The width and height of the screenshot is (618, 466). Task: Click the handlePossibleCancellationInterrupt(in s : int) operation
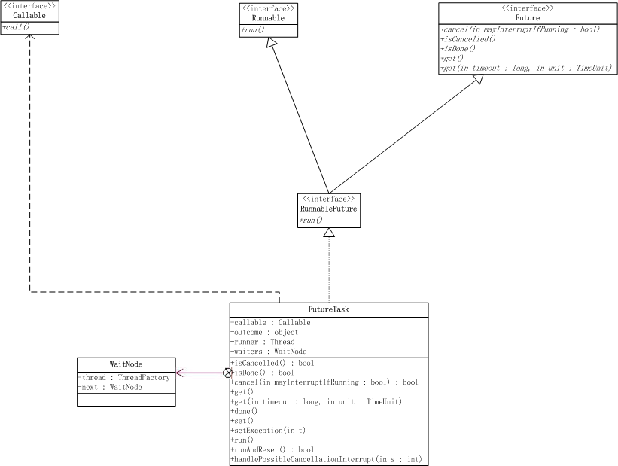click(x=327, y=459)
